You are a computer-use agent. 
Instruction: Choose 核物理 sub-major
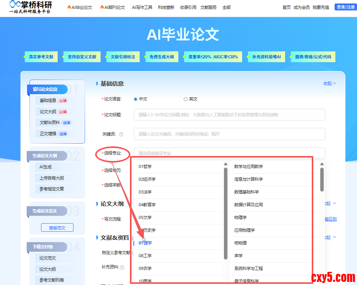[x=274, y=243]
